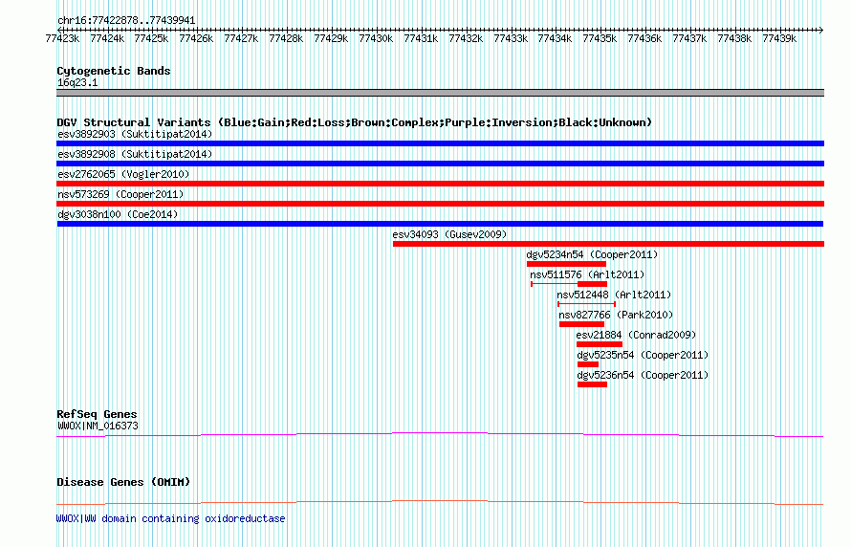Open variant nsv512448 (Arlt2011) label
The image size is (851, 547).
(614, 295)
